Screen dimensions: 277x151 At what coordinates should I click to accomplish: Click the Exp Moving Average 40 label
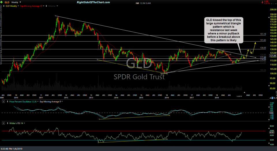coord(31,6)
